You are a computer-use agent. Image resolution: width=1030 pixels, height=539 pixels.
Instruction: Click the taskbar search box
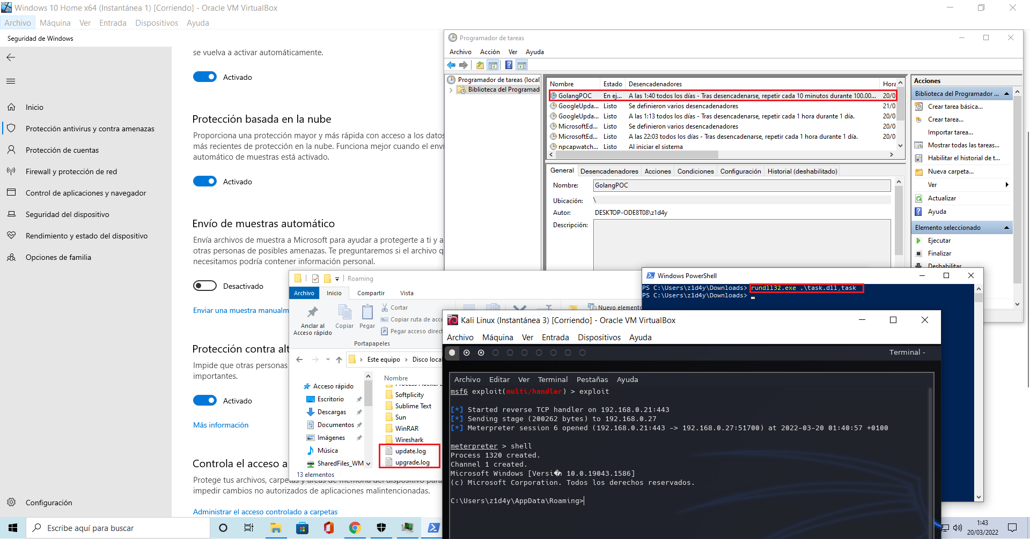tap(118, 528)
